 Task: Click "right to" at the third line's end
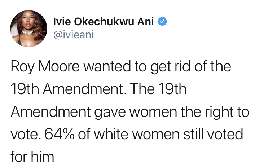point(228,112)
